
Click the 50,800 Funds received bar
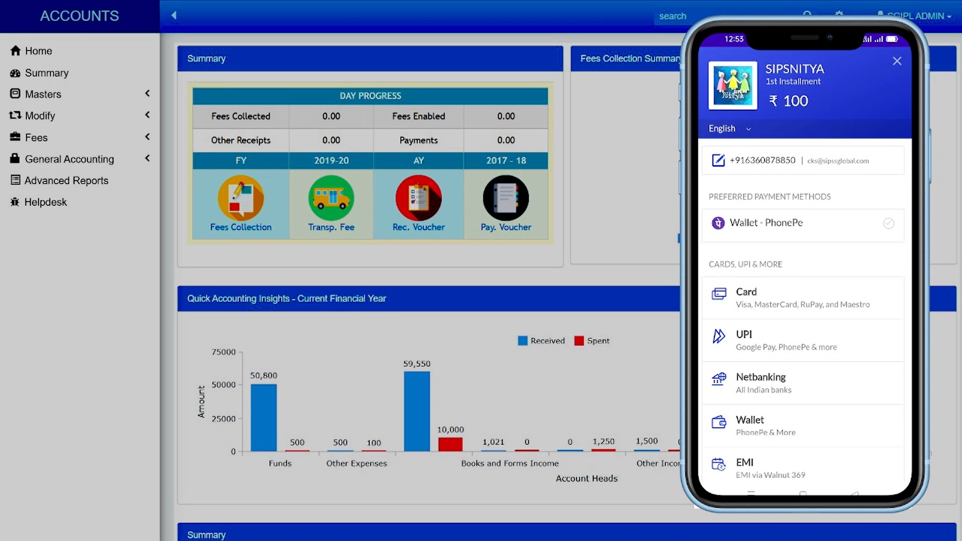(x=264, y=418)
